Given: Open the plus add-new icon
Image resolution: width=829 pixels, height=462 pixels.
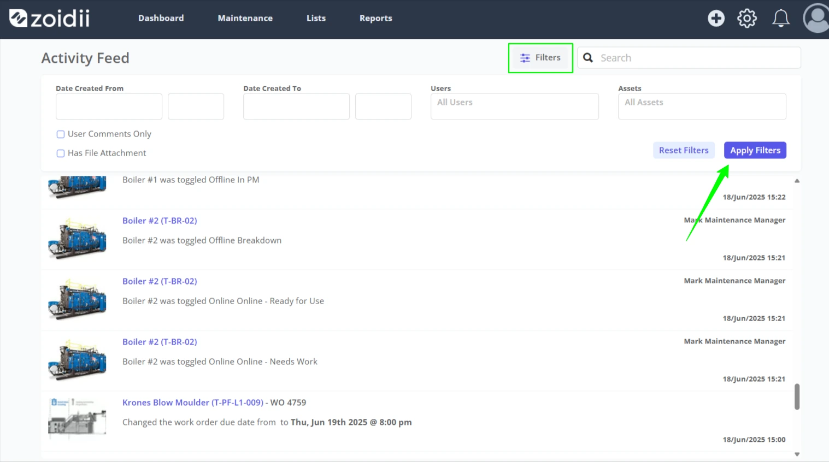Looking at the screenshot, I should [x=716, y=18].
